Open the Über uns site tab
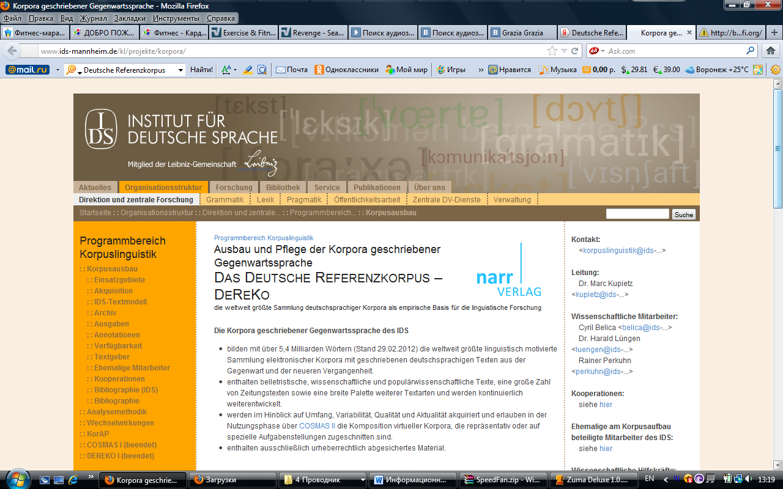This screenshot has width=783, height=489. coord(429,188)
